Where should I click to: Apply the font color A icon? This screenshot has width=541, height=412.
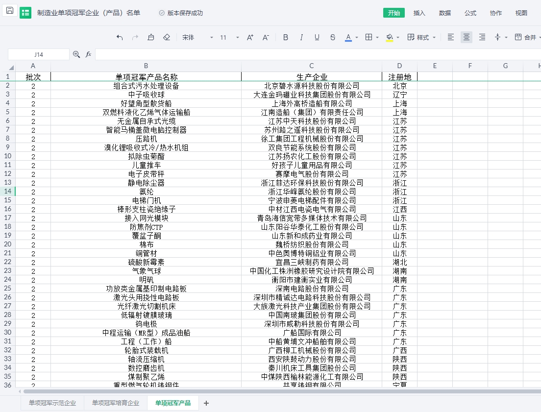coord(348,37)
